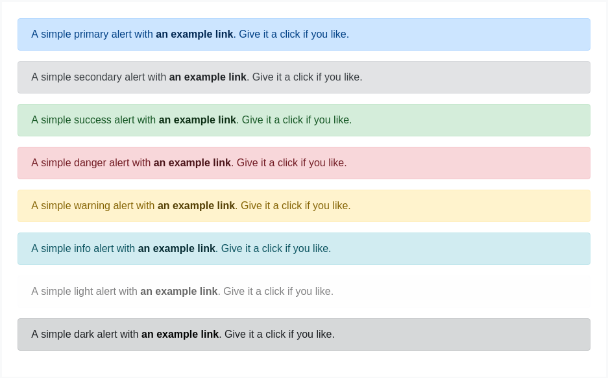Click the danger alert's example link

point(192,163)
